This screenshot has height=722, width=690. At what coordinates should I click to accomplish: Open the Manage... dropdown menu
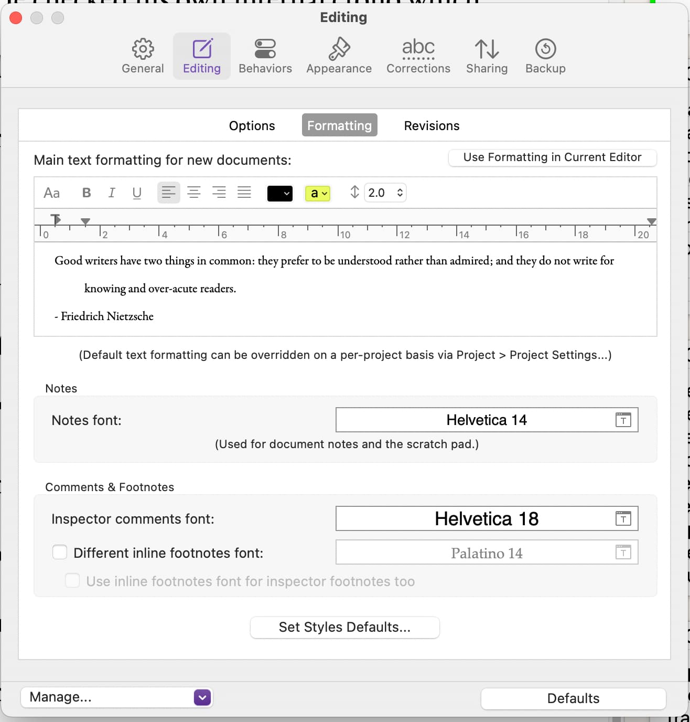pyautogui.click(x=116, y=697)
